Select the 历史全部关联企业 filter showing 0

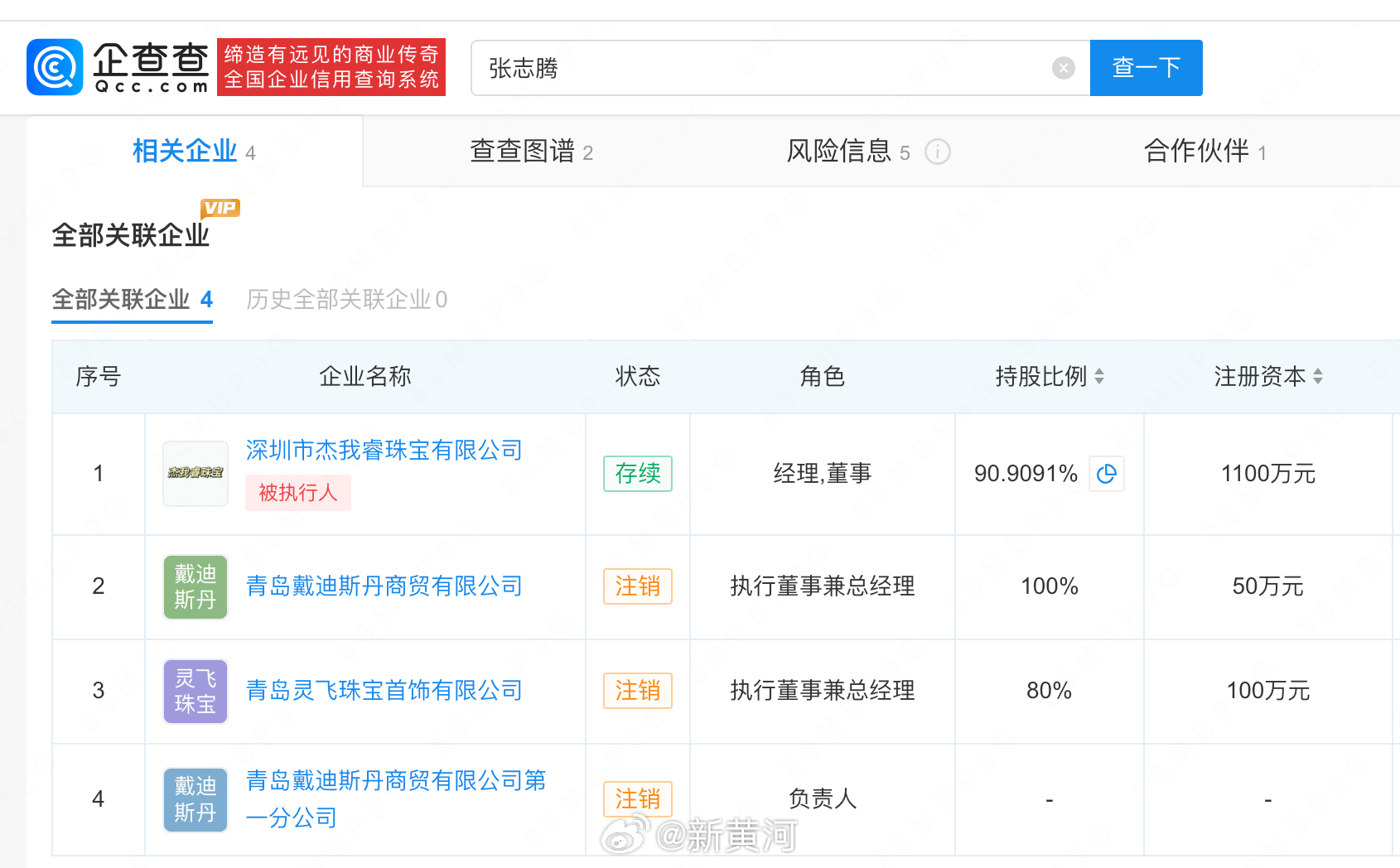(x=345, y=300)
